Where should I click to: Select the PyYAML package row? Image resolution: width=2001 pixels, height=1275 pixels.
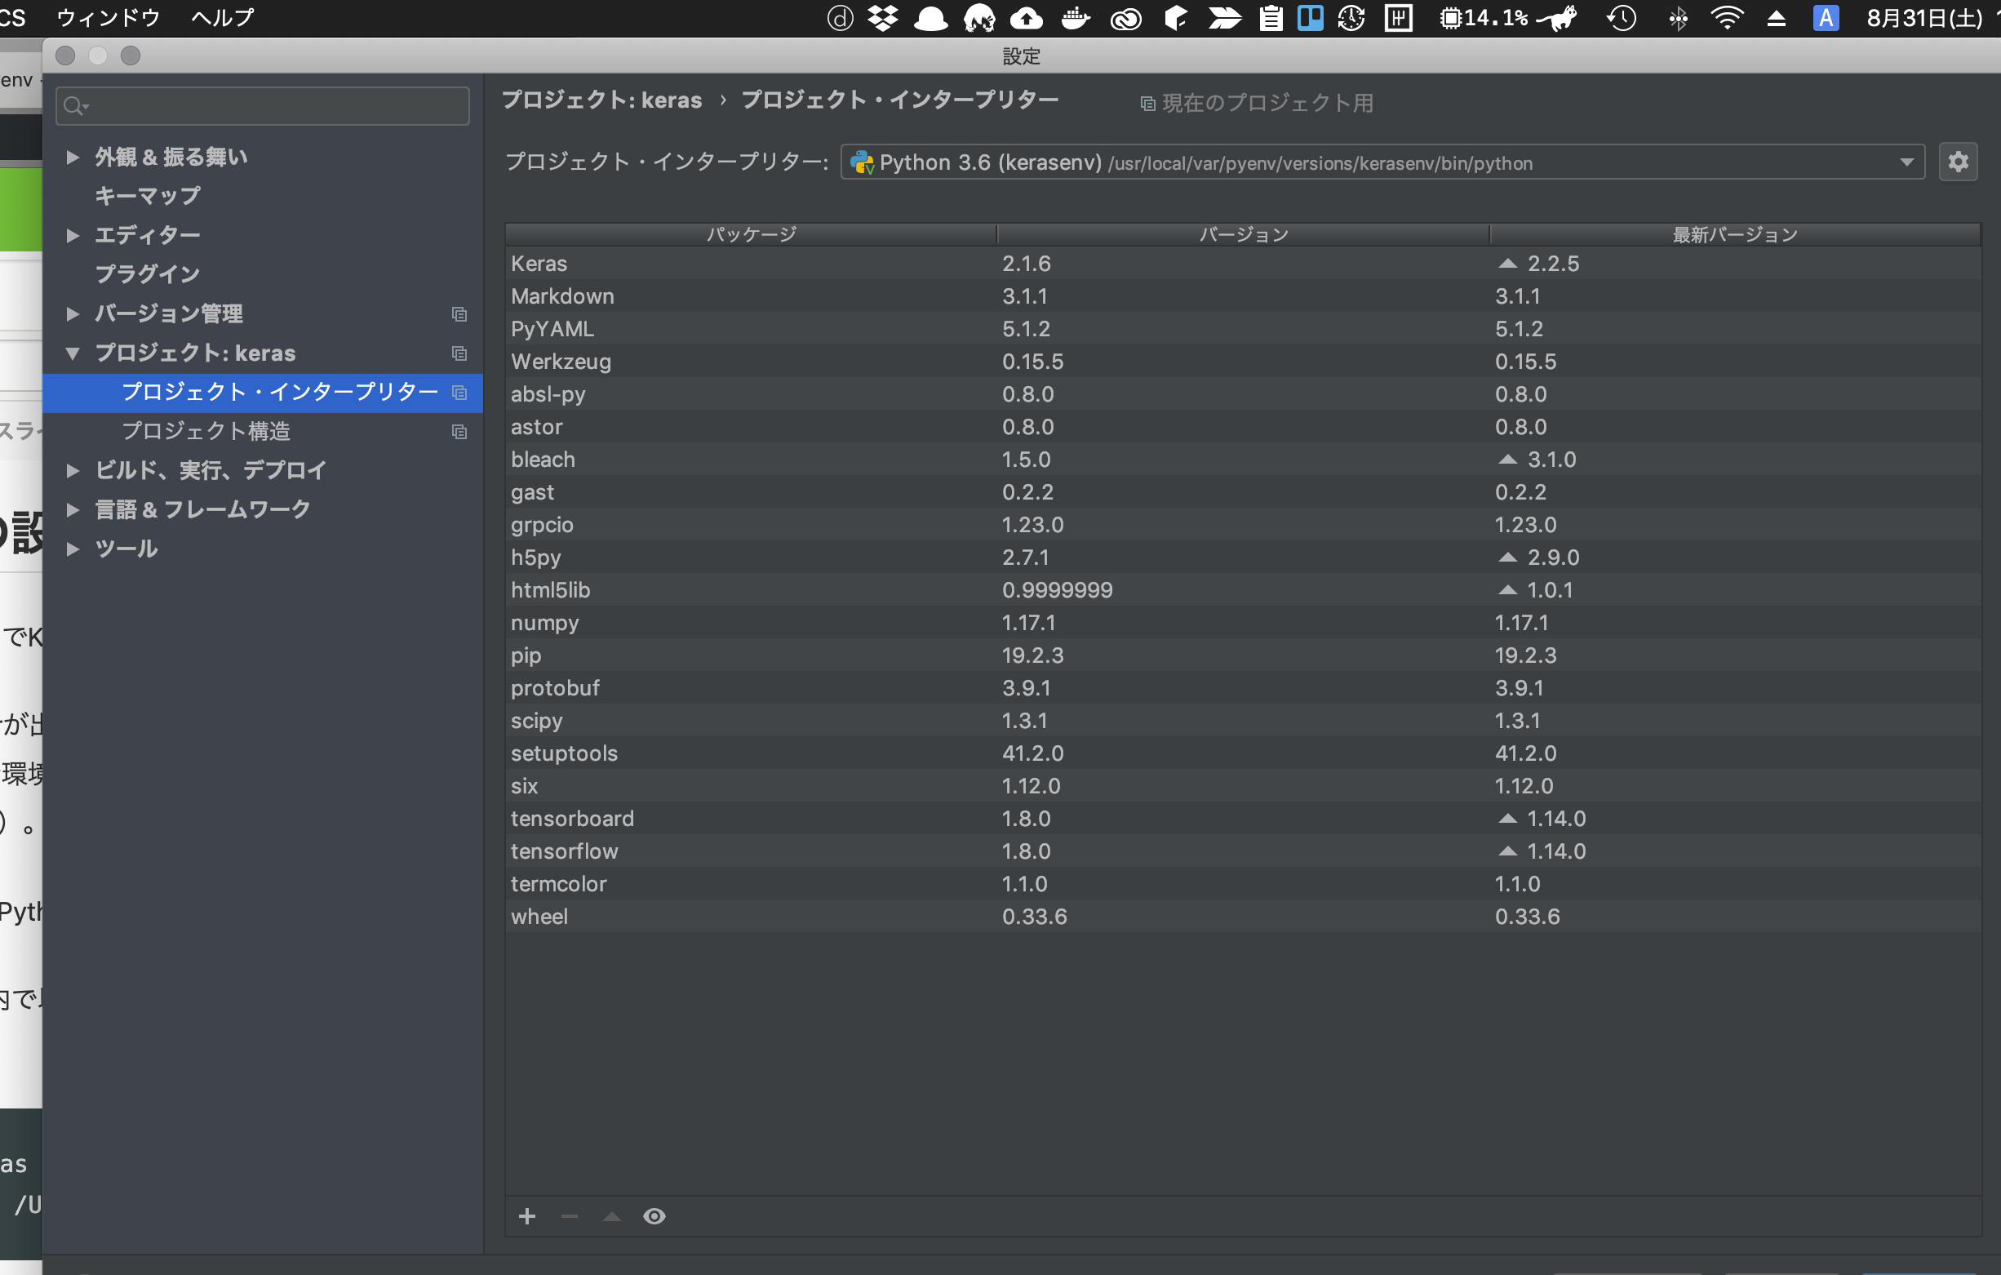(x=1243, y=328)
